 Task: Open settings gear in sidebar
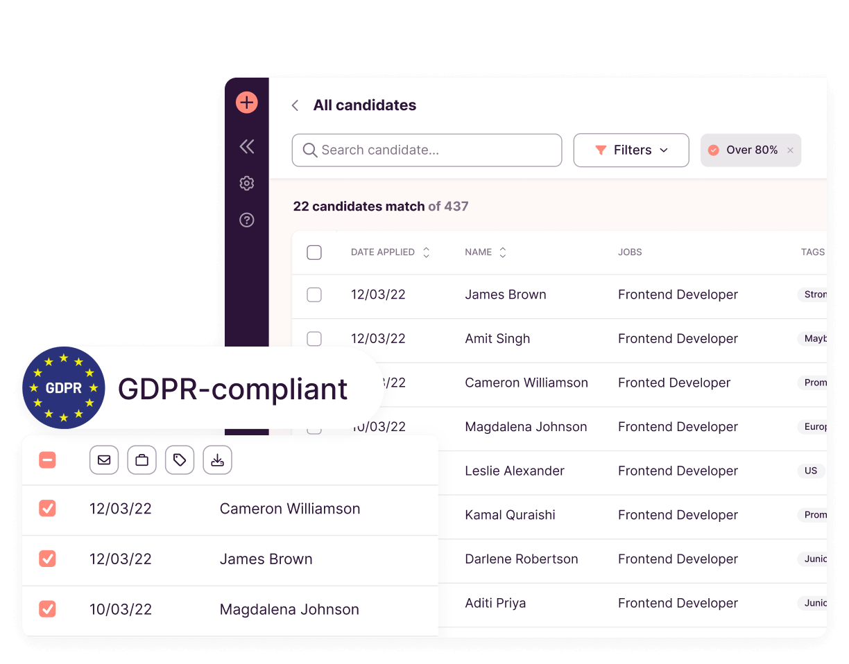(x=246, y=183)
